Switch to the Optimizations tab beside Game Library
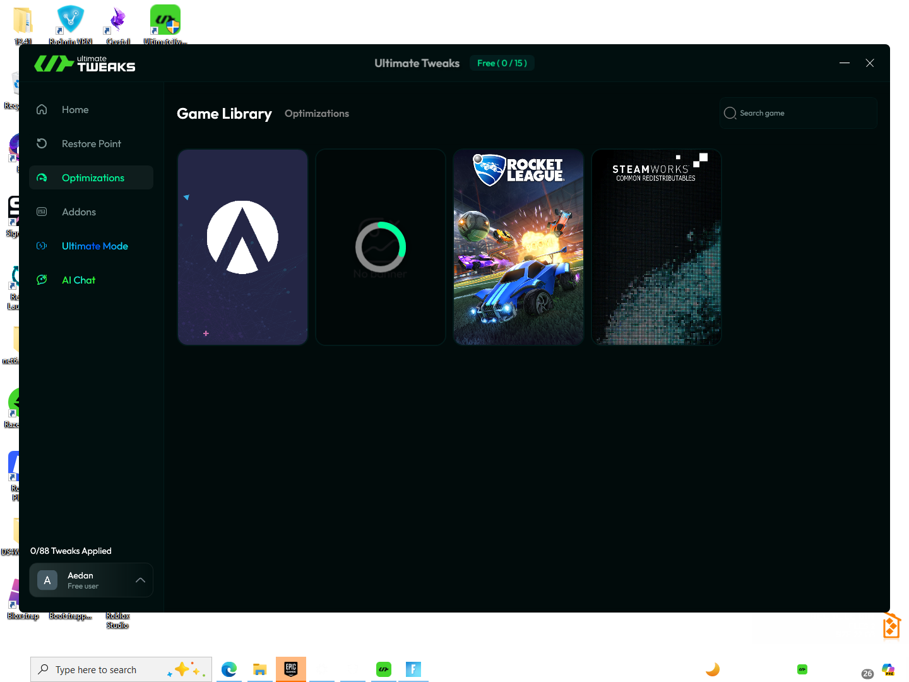This screenshot has width=909, height=682. coord(317,114)
